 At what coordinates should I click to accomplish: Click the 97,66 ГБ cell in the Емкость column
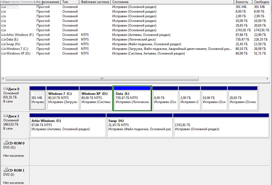coord(242,35)
